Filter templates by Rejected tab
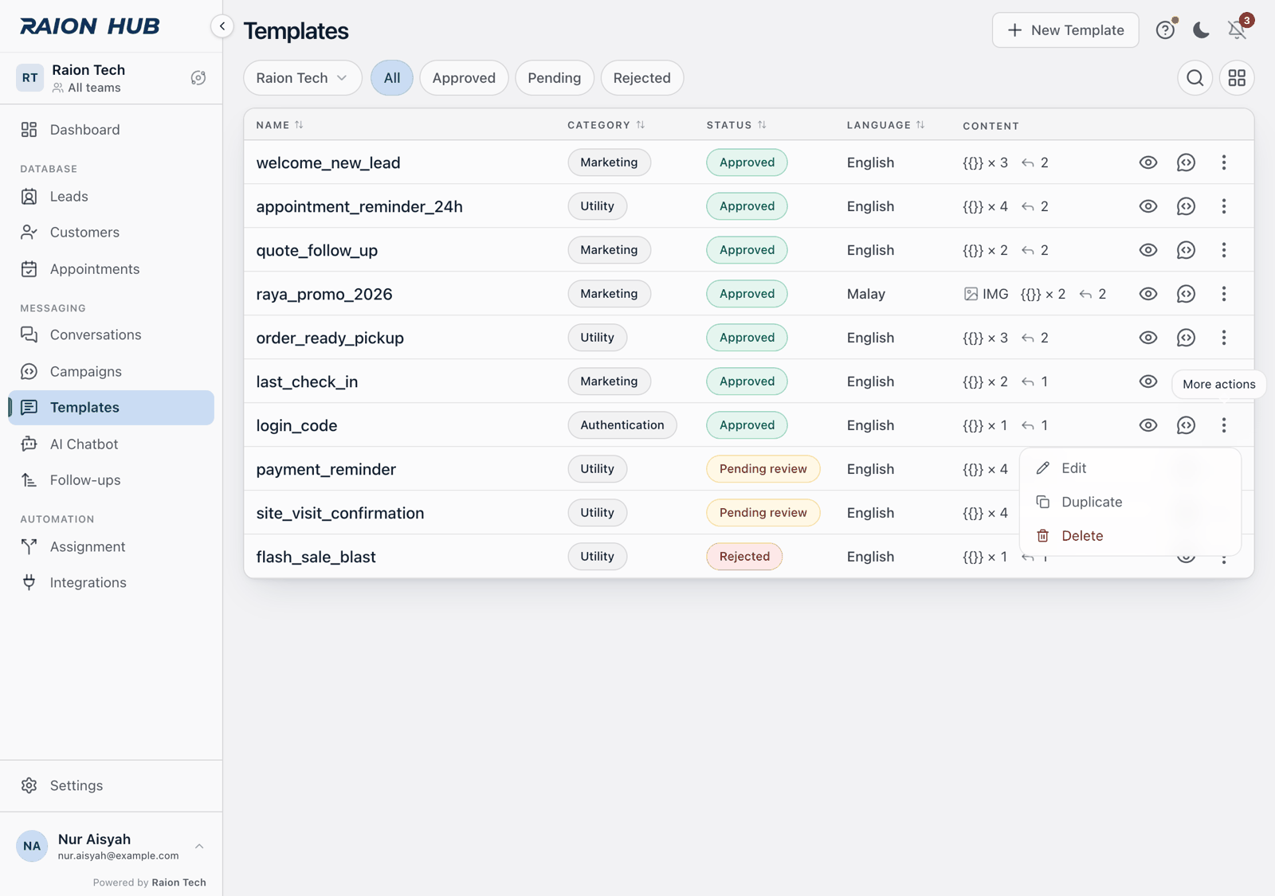This screenshot has width=1275, height=896. (x=641, y=78)
